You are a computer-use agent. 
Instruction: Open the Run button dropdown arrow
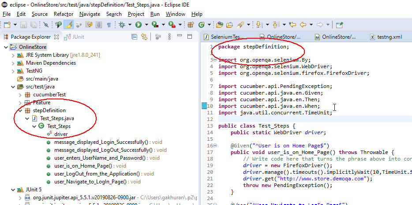(x=146, y=25)
